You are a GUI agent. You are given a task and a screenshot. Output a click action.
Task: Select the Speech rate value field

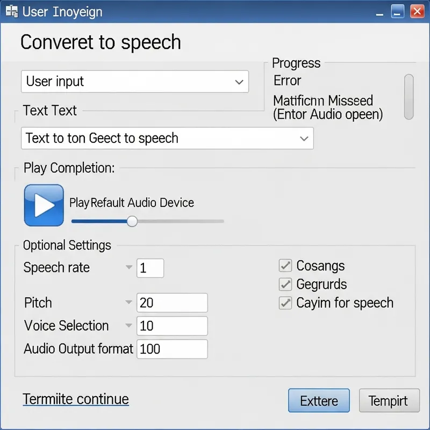[x=150, y=268]
